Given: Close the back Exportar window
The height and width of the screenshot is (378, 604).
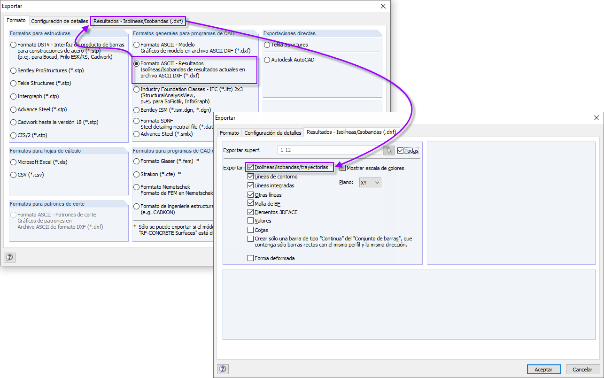Looking at the screenshot, I should tap(383, 6).
